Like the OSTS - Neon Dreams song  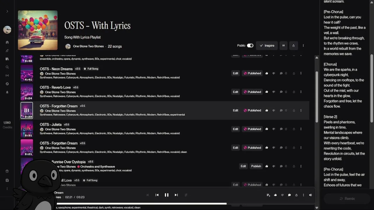point(267,73)
